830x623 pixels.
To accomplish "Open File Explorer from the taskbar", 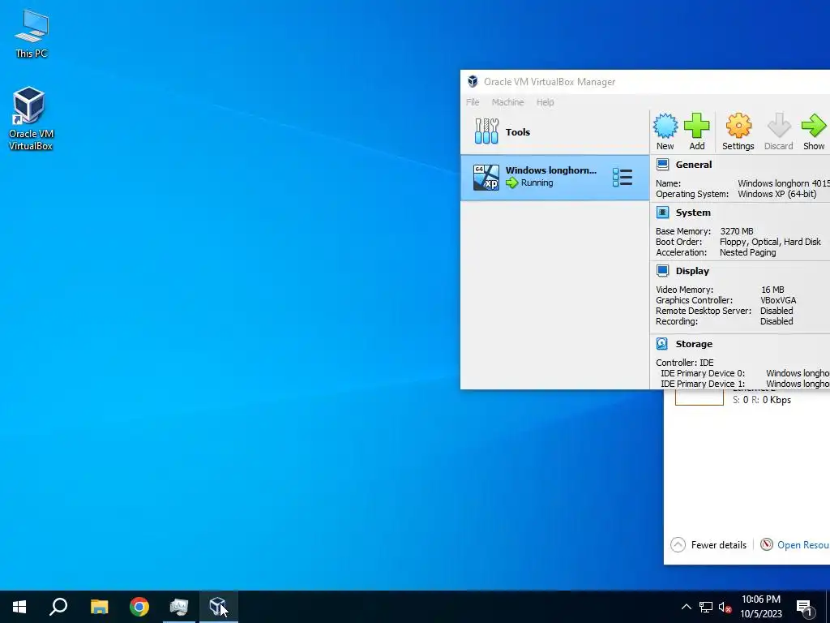I will [x=99, y=607].
